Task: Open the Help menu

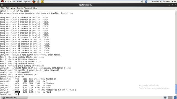Action: click(35, 8)
